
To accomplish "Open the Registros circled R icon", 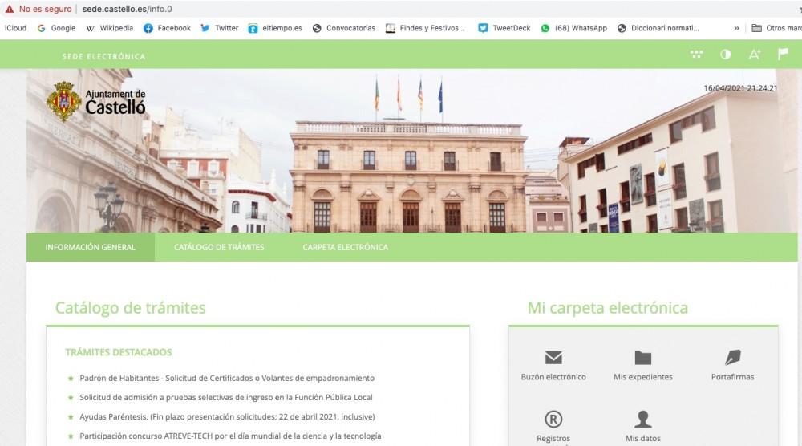I will coord(553,419).
